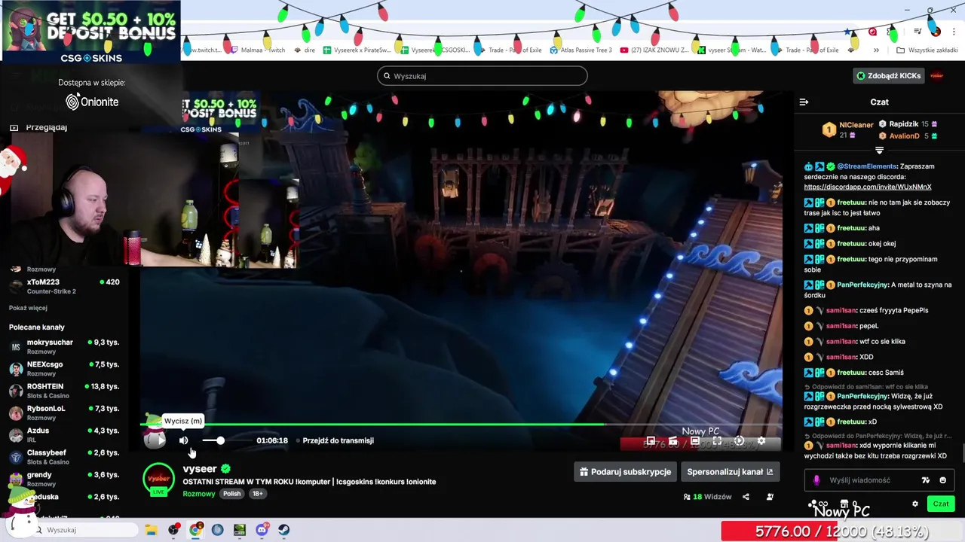The width and height of the screenshot is (965, 542).
Task: Collapse the chat panel with the arrow icon
Action: pos(804,102)
